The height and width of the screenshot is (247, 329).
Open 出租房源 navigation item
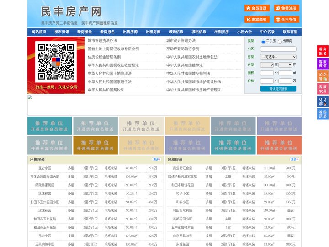pos(153,32)
